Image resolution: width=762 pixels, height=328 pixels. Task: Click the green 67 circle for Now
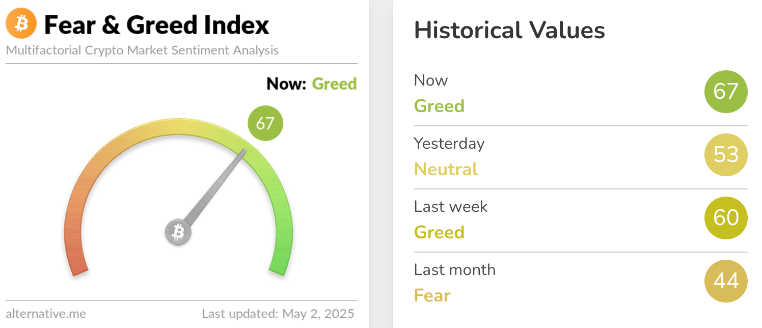(x=726, y=92)
